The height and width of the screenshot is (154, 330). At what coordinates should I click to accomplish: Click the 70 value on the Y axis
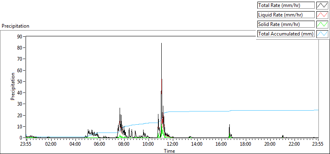point(19,59)
